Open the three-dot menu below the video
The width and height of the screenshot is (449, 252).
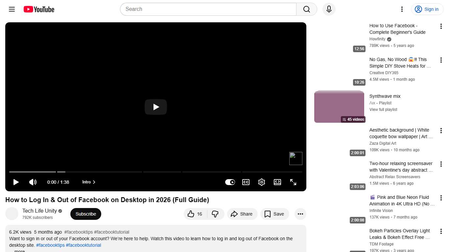(x=300, y=214)
